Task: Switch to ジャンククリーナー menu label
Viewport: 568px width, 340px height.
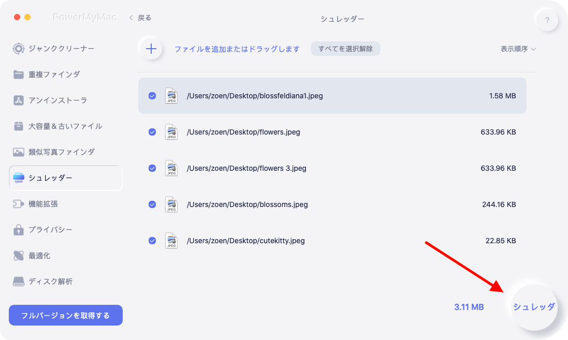Action: point(62,49)
